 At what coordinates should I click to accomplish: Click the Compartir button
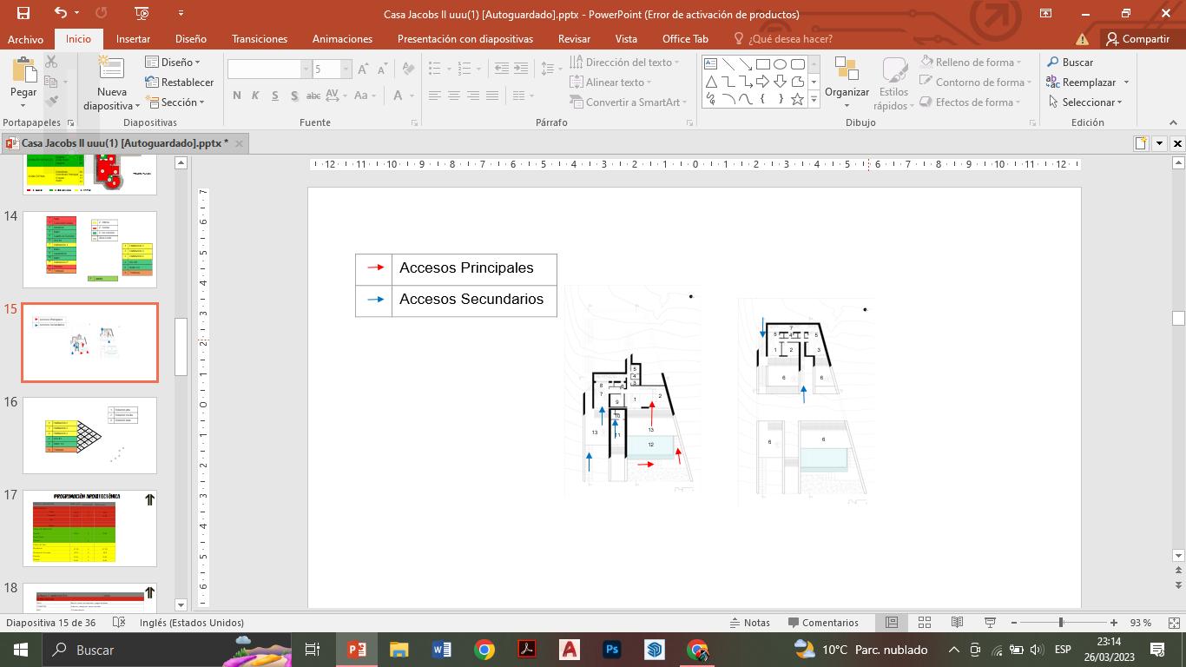[x=1137, y=39]
